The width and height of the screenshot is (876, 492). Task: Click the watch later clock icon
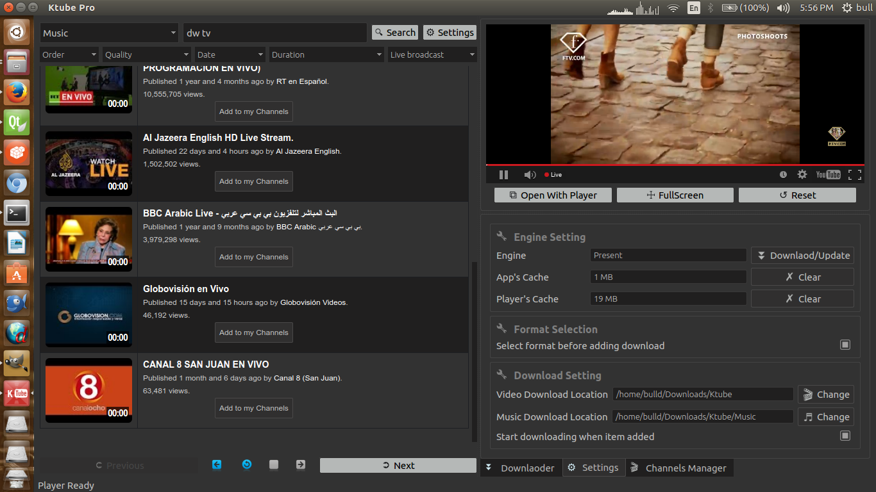[x=783, y=174]
